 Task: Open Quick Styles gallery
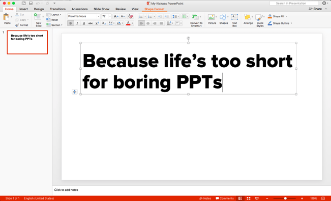tap(260, 20)
